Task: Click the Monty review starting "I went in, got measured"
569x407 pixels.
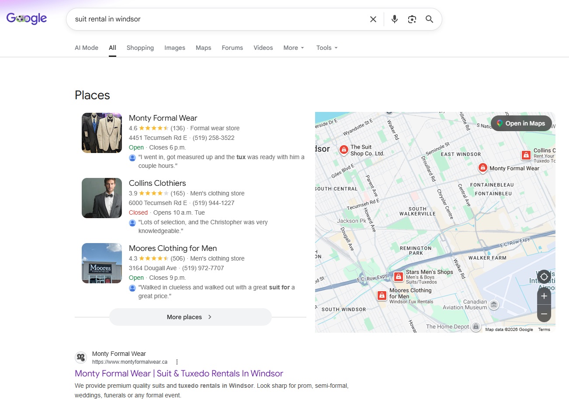Action: coord(222,161)
